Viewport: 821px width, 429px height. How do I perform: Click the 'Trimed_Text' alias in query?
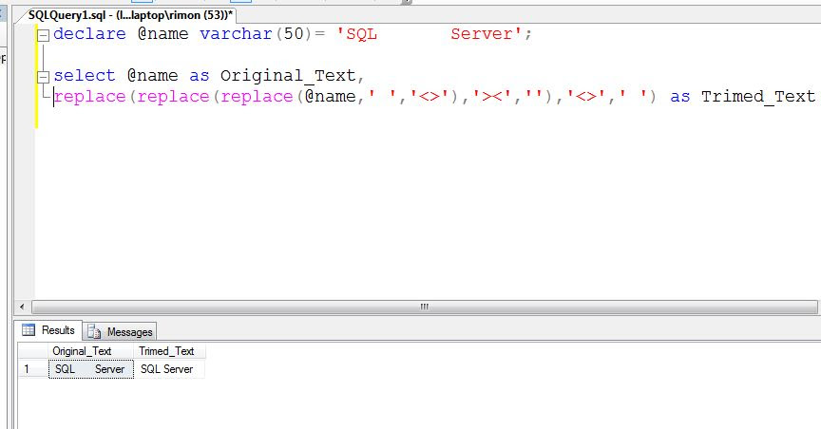point(758,97)
